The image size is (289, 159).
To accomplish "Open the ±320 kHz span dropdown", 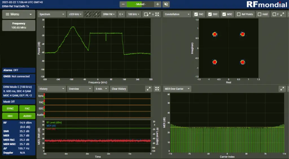I will (75, 14).
